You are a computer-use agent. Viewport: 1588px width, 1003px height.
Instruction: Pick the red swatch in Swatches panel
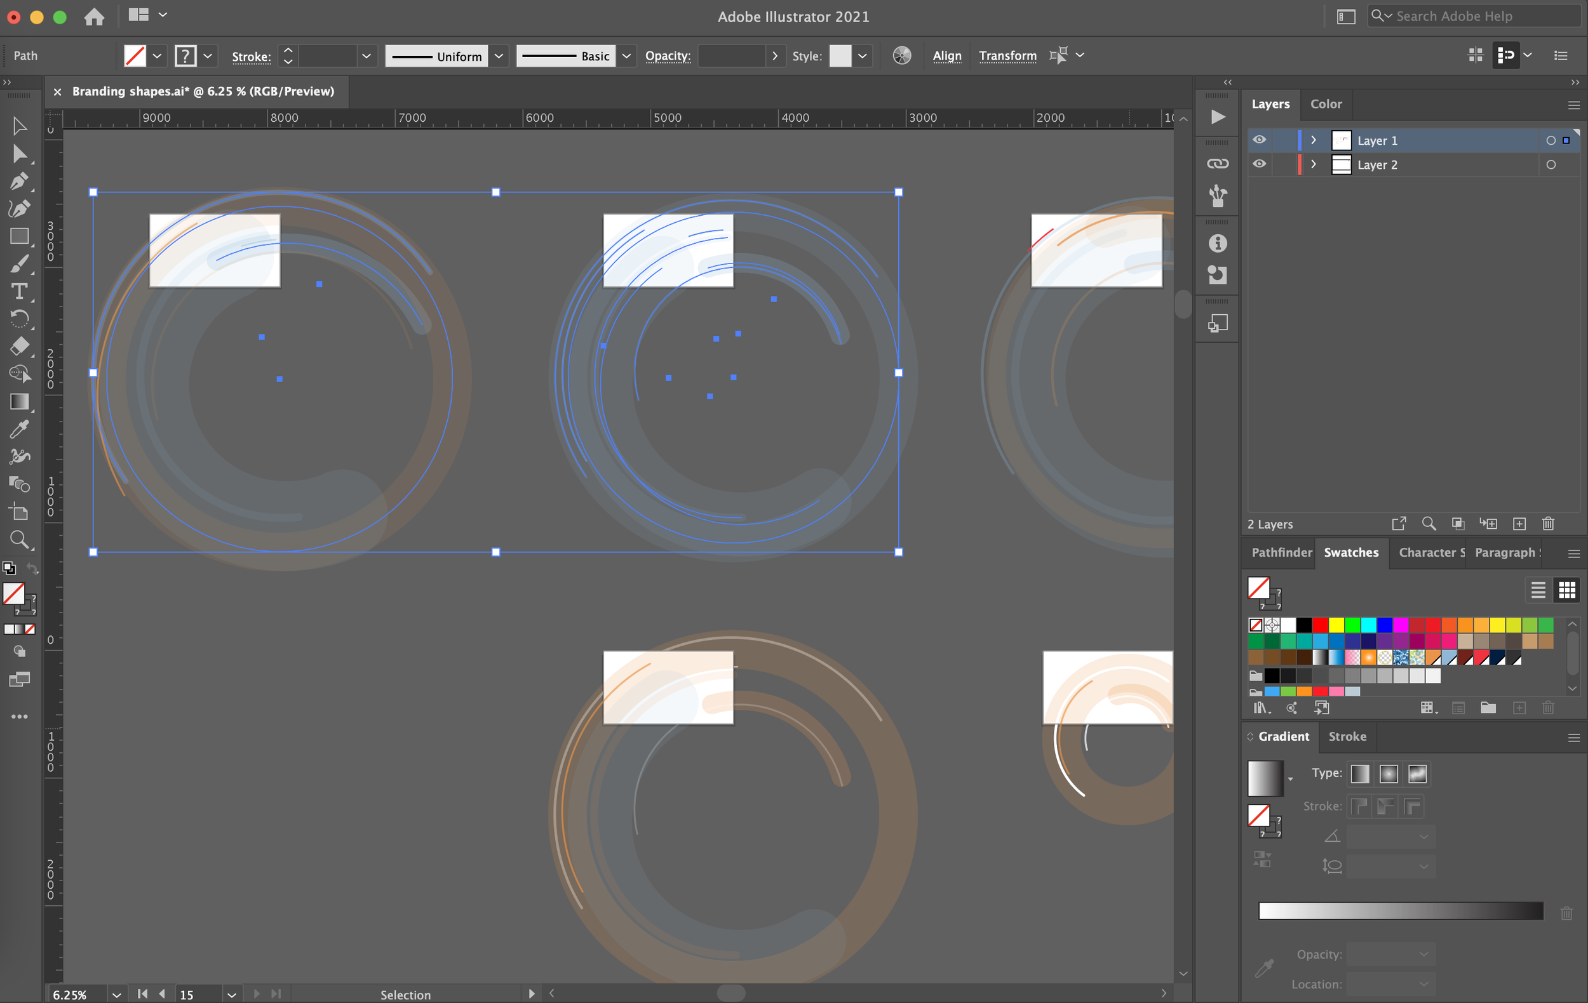pyautogui.click(x=1319, y=625)
